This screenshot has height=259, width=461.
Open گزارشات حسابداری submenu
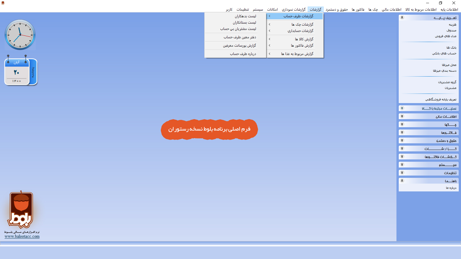300,31
